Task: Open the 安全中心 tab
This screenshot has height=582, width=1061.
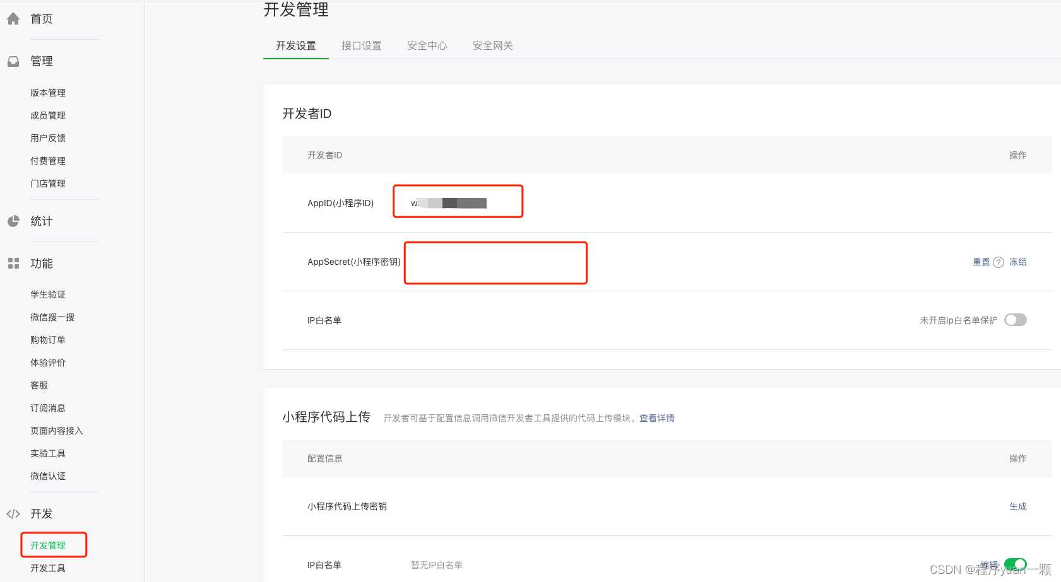Action: point(427,45)
